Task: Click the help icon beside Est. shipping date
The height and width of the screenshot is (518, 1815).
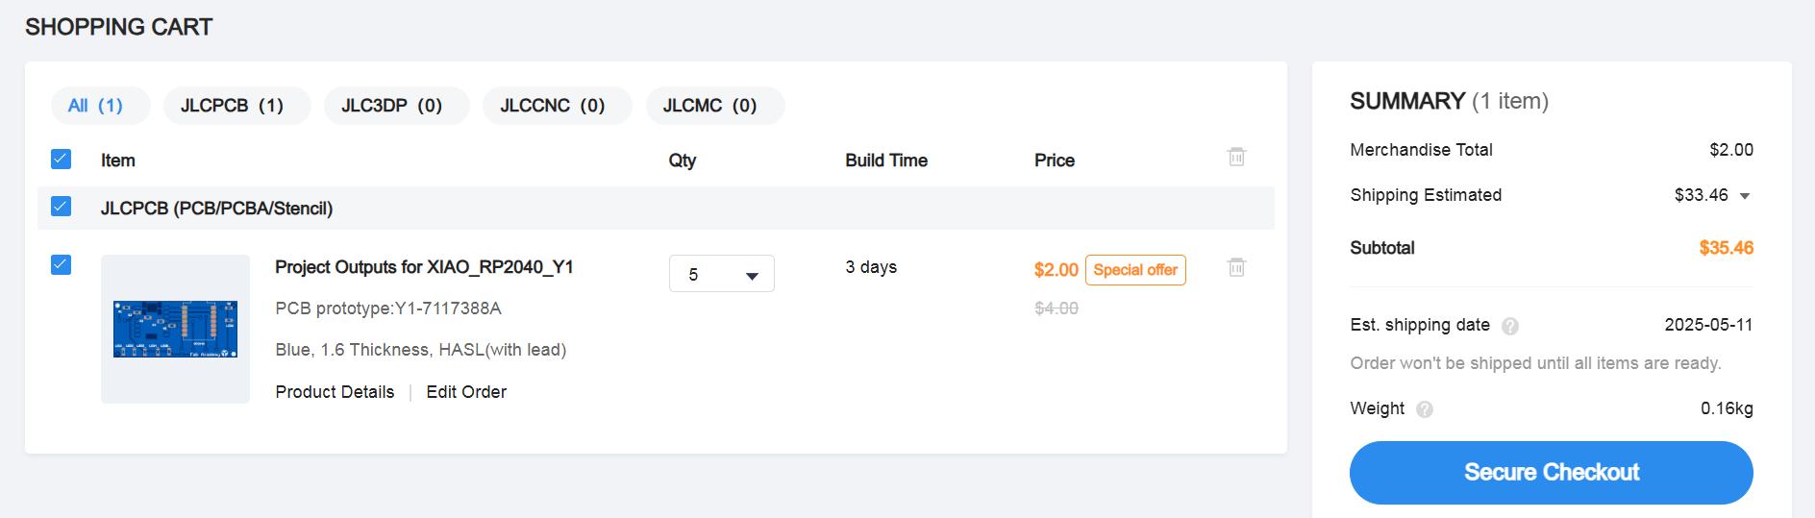Action: click(1510, 326)
